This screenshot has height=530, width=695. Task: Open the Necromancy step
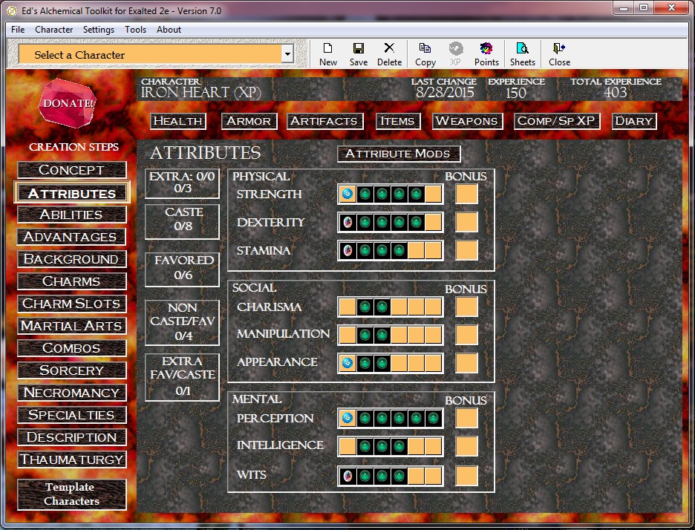coord(72,393)
